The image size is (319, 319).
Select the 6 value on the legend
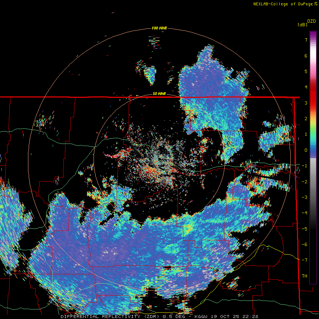[x=306, y=56]
